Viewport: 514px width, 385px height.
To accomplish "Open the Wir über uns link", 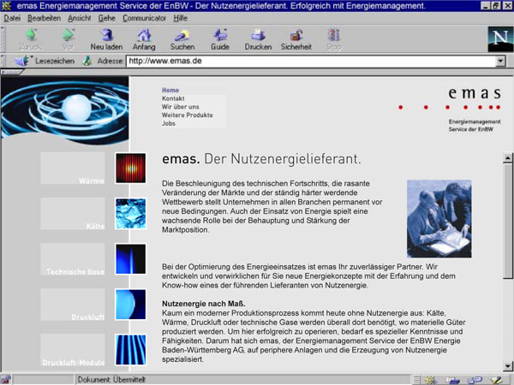I will pyautogui.click(x=180, y=107).
